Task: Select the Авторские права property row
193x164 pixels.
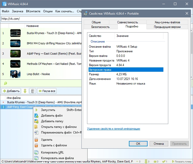Action: [x=126, y=70]
